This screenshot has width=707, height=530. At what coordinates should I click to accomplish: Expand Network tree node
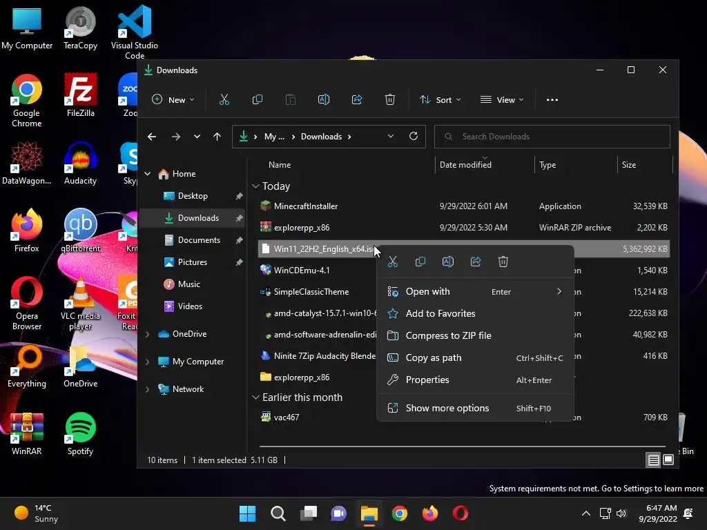tap(148, 389)
